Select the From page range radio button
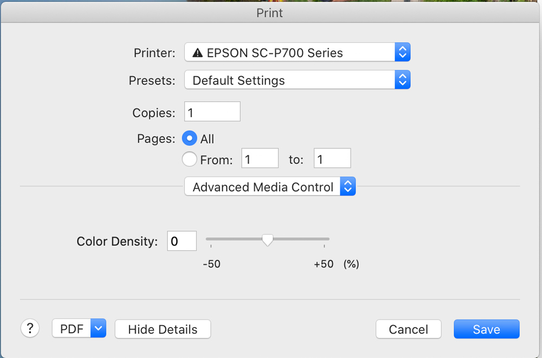Screen dimensions: 542x358 coord(190,159)
